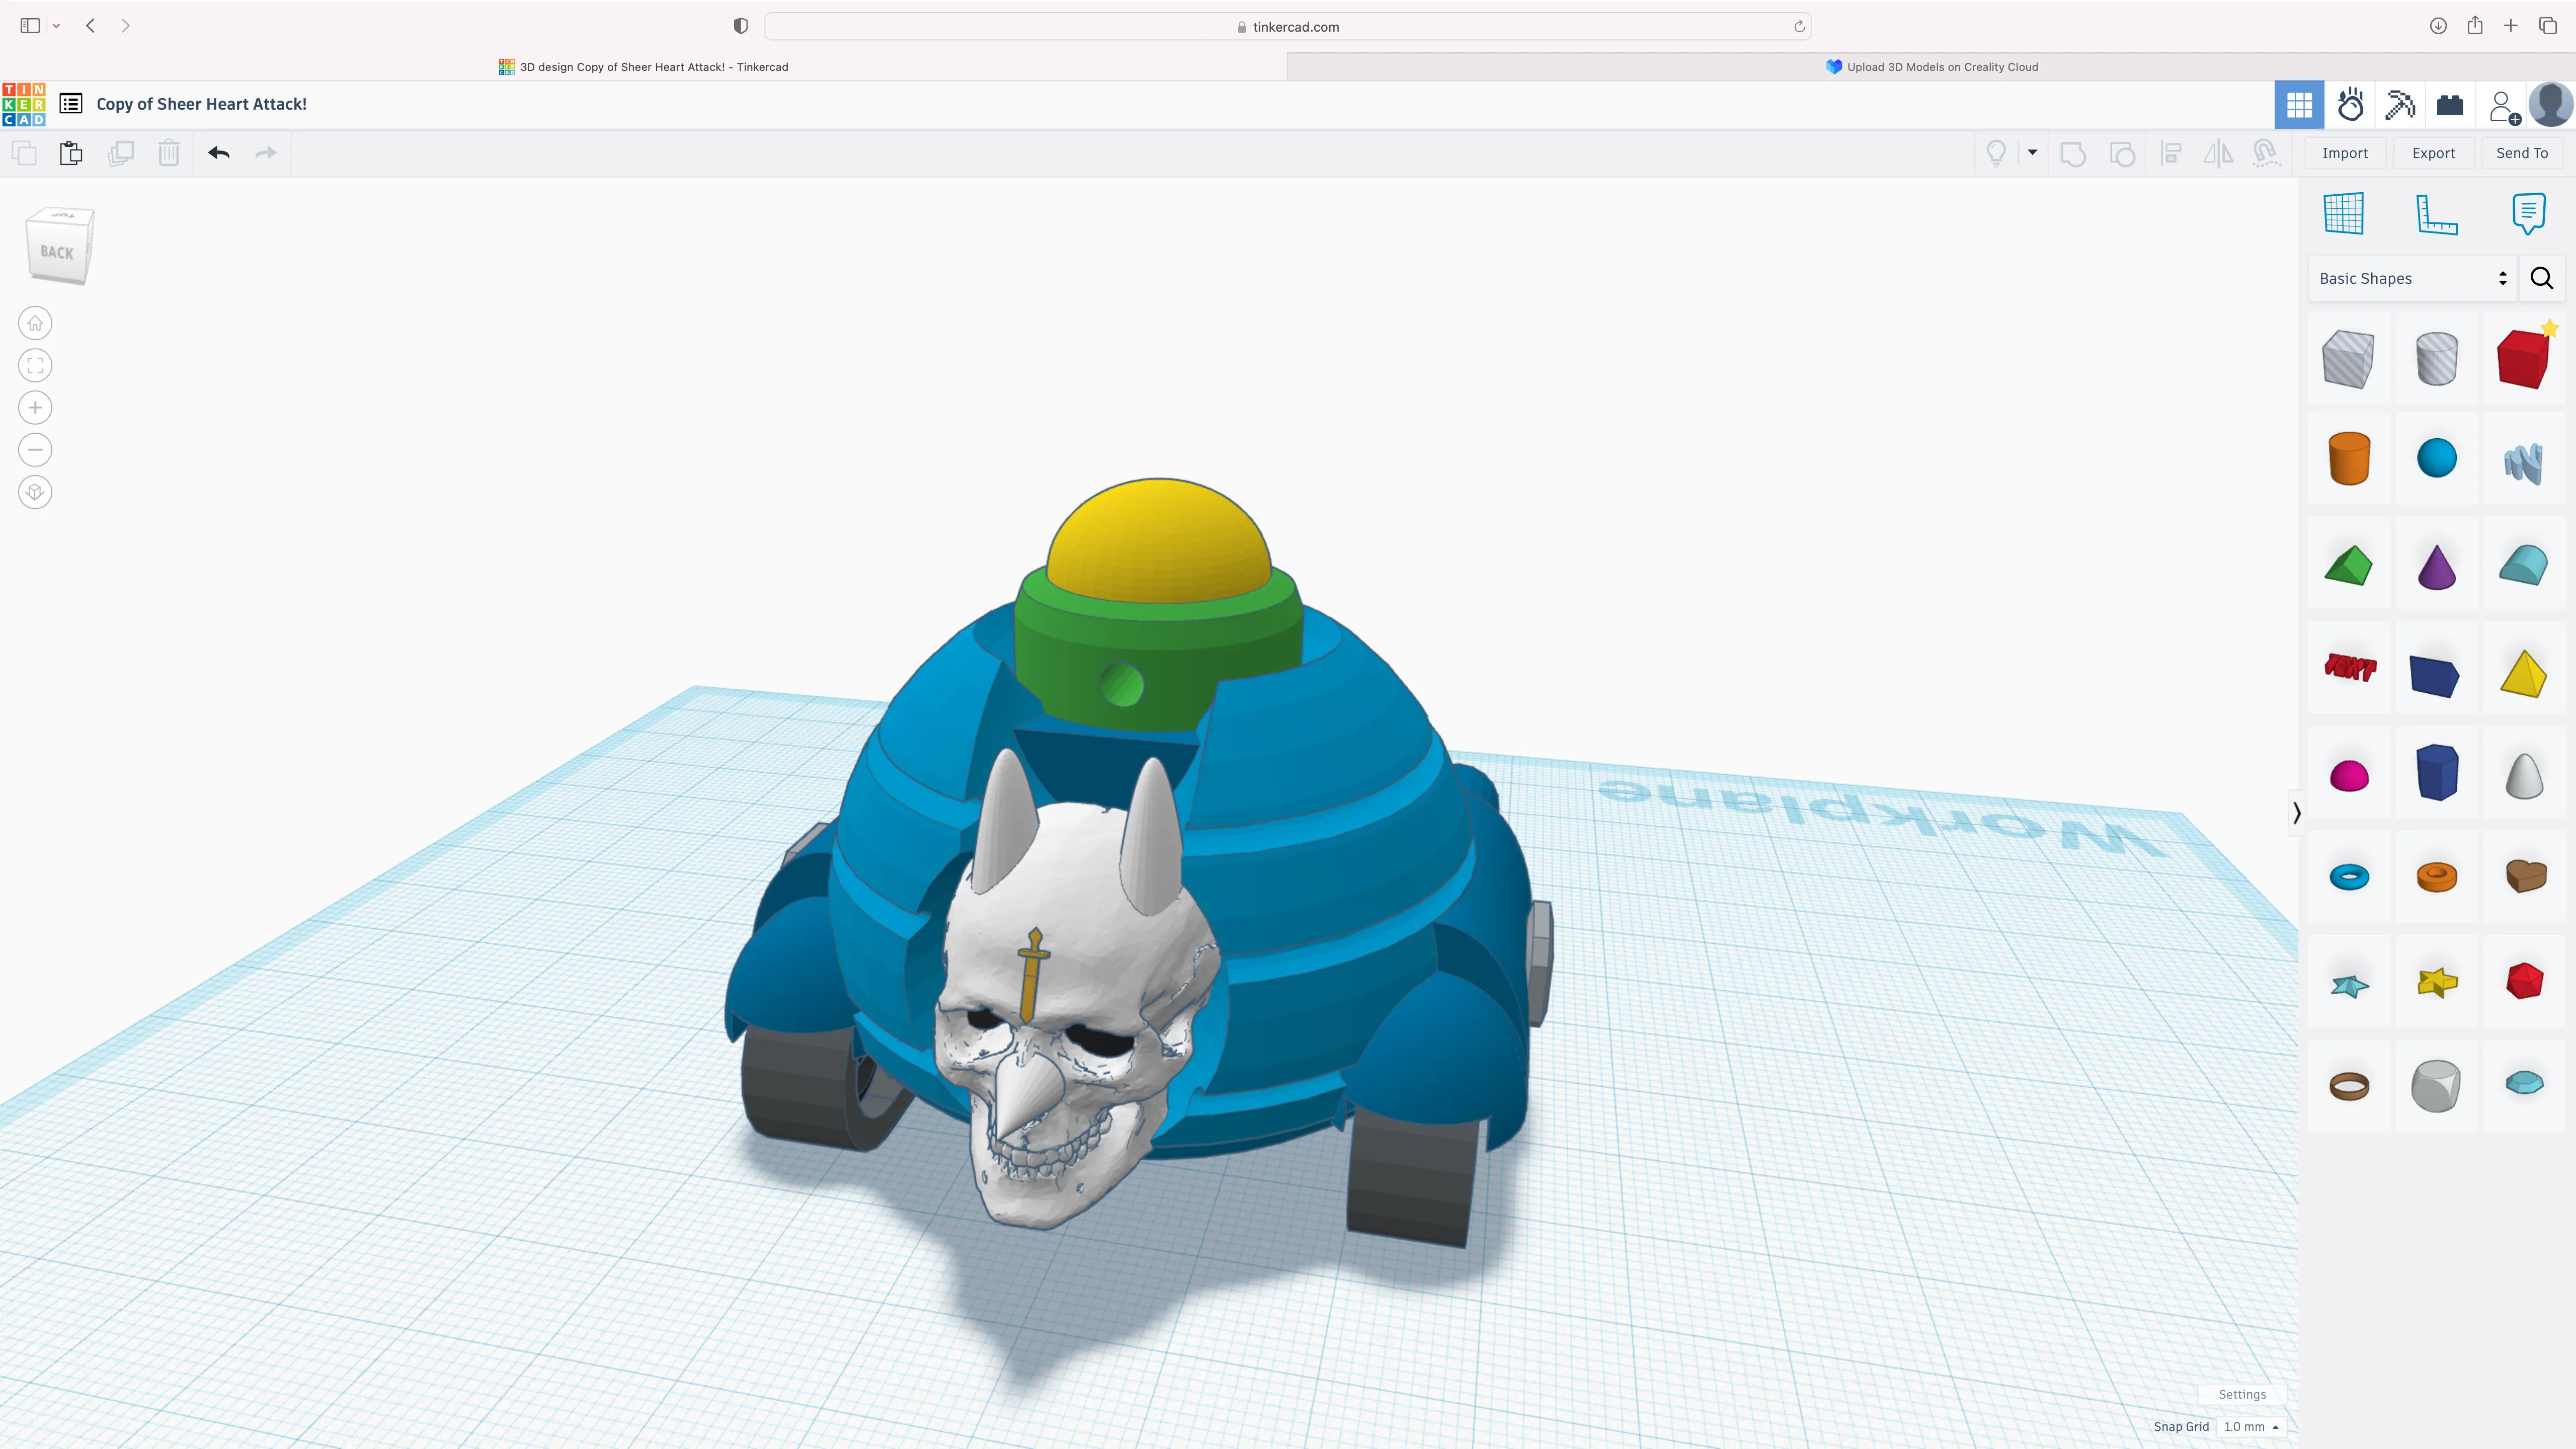This screenshot has width=2576, height=1449.
Task: Click the Zoom out minus button
Action: click(35, 450)
